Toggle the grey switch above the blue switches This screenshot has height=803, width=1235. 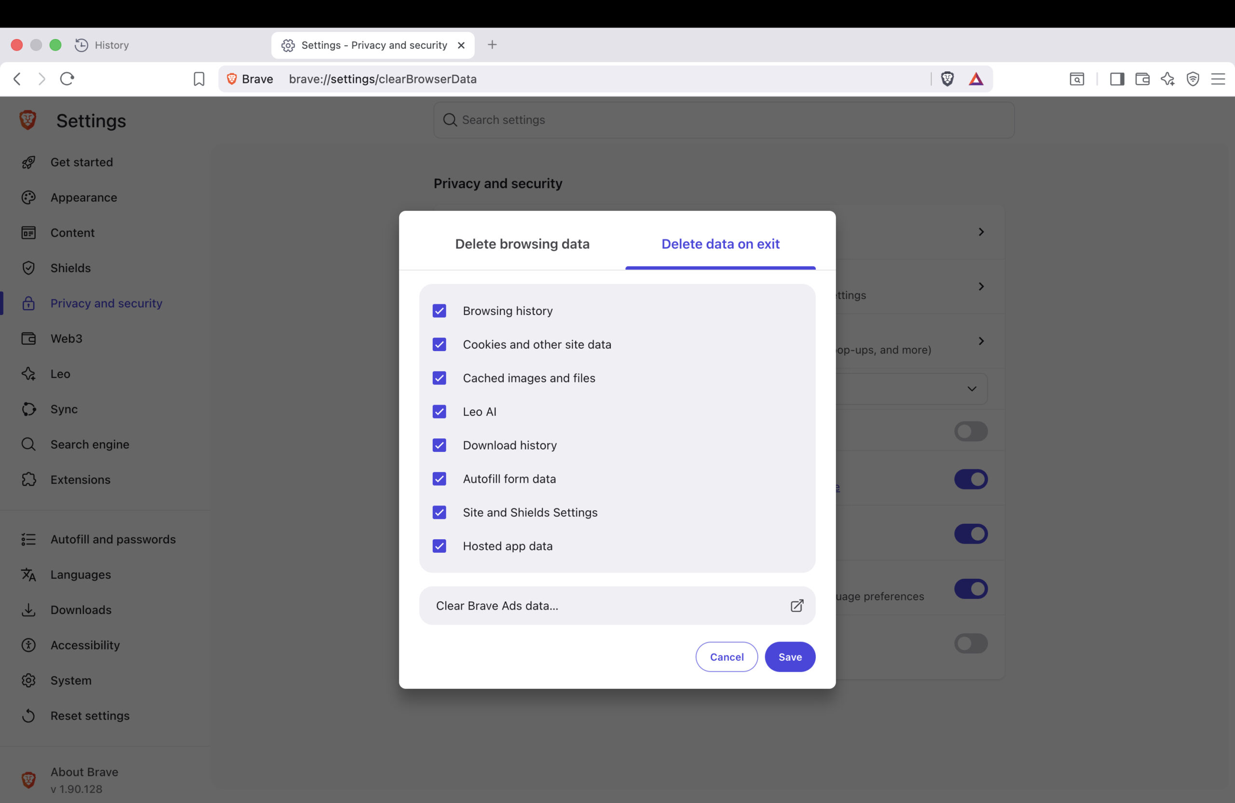tap(970, 431)
